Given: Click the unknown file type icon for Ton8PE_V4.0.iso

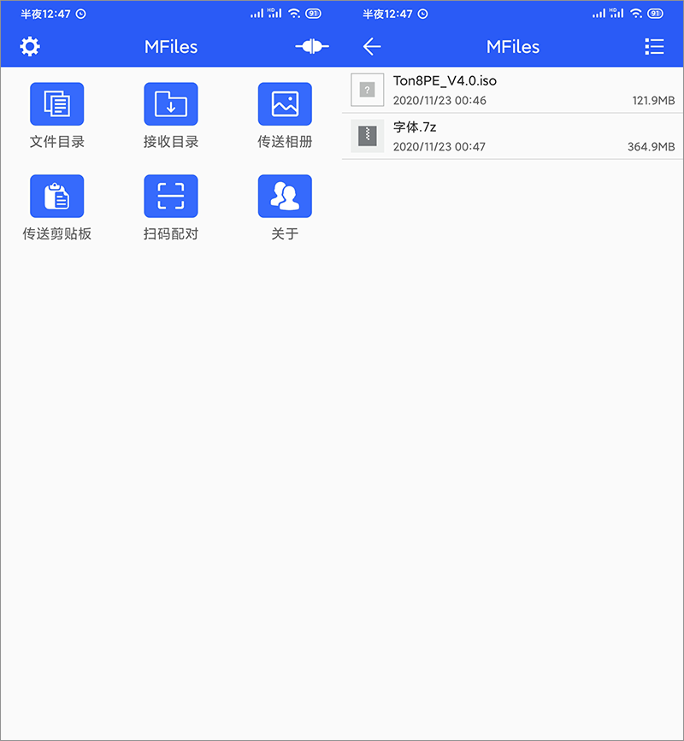Looking at the screenshot, I should [x=367, y=90].
